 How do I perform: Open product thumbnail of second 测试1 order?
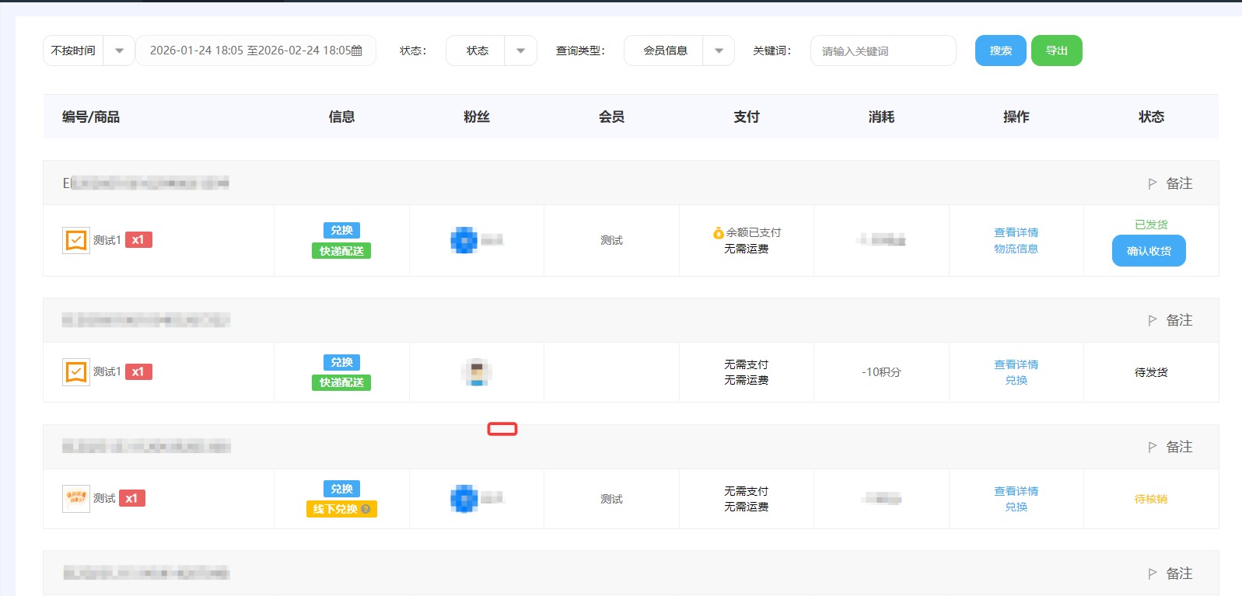point(76,372)
